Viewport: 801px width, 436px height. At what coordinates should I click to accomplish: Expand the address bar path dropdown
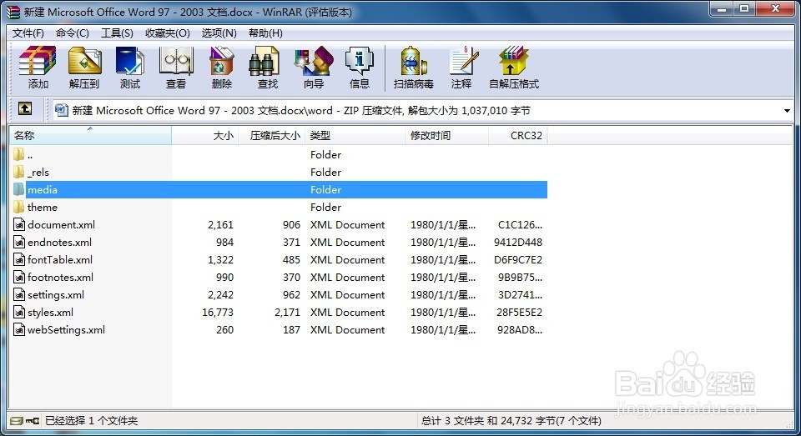click(787, 110)
